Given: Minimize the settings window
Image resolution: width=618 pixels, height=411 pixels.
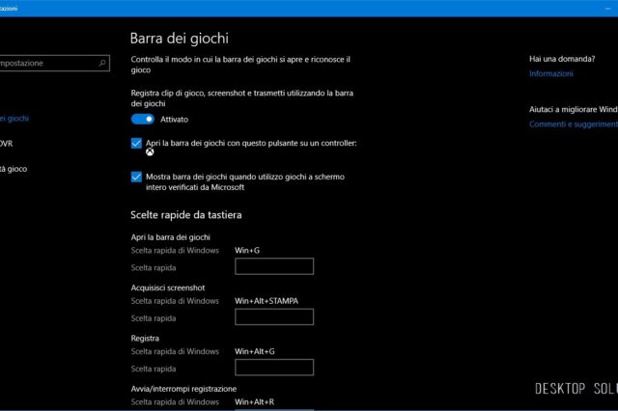Looking at the screenshot, I should click(x=607, y=9).
